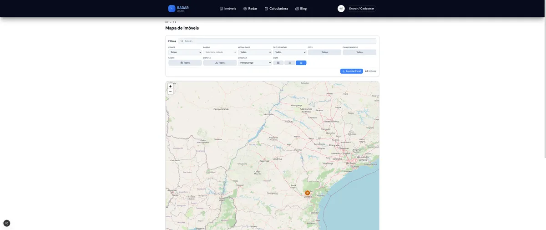Open the Tipo de Imóvel dropdown
Image resolution: width=546 pixels, height=230 pixels.
[290, 52]
